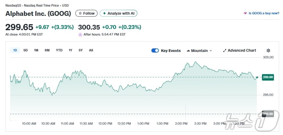Click the 299.68 current price marker
This screenshot has height=135, width=283.
point(268,77)
